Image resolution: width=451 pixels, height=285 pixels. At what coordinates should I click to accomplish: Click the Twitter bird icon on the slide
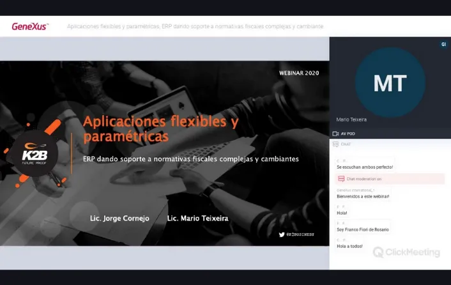[x=282, y=235]
